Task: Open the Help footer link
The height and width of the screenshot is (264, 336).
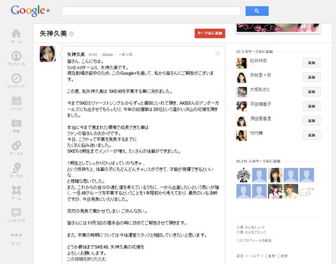Action: point(254,256)
